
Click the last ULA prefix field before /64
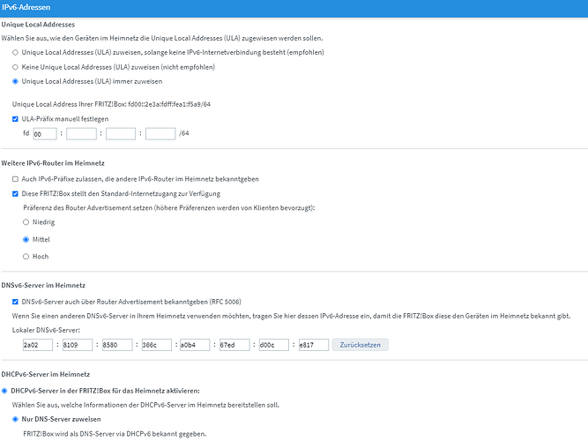pyautogui.click(x=160, y=133)
